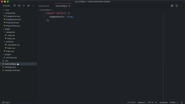185x104 pixels.
Task: Collapse the products folder
Action: point(18,42)
